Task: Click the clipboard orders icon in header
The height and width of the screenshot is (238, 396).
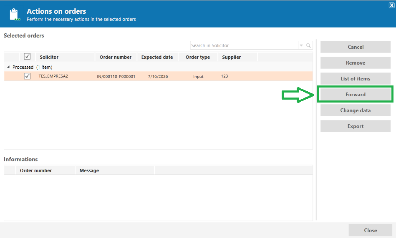Action: tap(15, 15)
